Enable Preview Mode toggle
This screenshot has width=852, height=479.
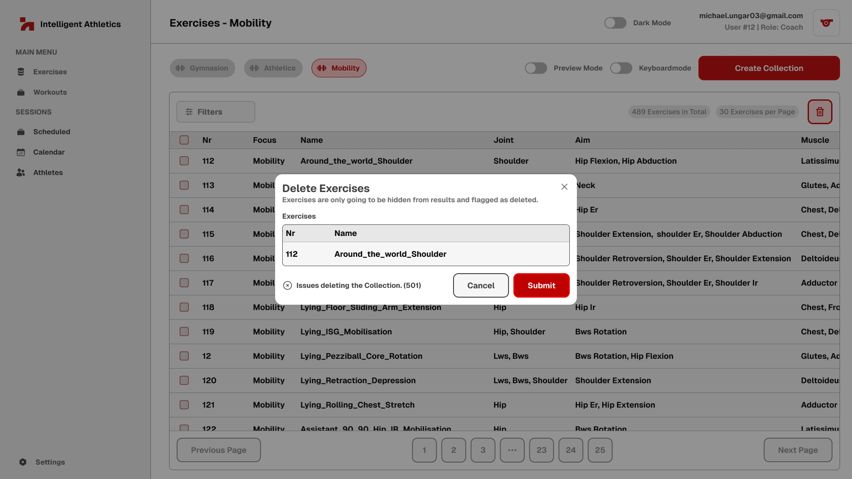(536, 68)
